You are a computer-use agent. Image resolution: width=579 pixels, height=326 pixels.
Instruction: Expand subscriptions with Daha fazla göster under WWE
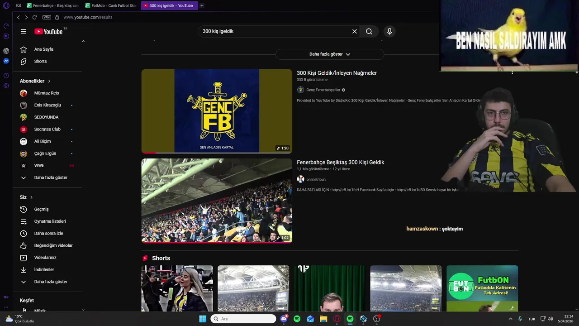(x=50, y=177)
